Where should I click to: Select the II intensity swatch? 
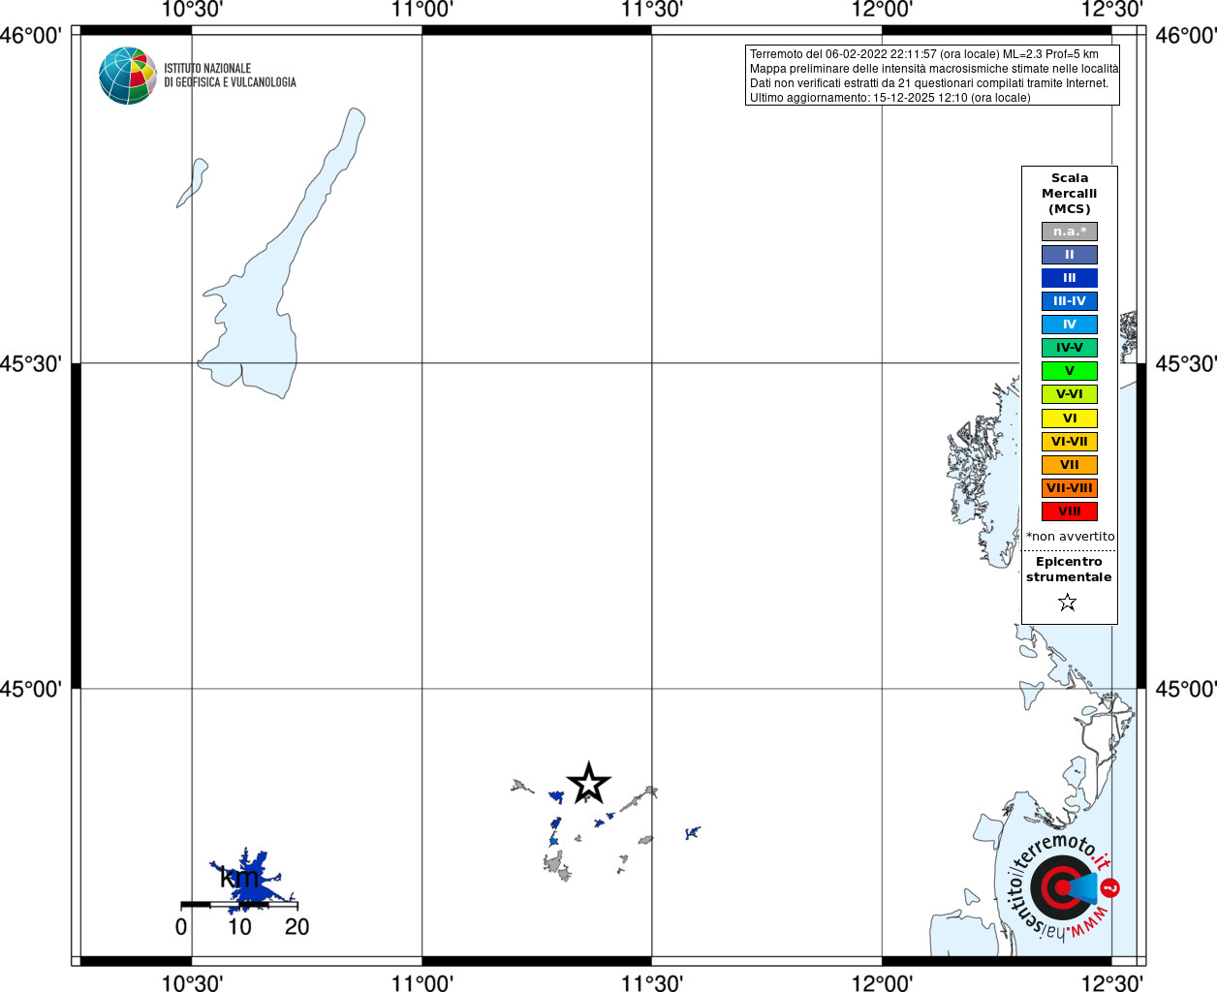pos(1070,255)
